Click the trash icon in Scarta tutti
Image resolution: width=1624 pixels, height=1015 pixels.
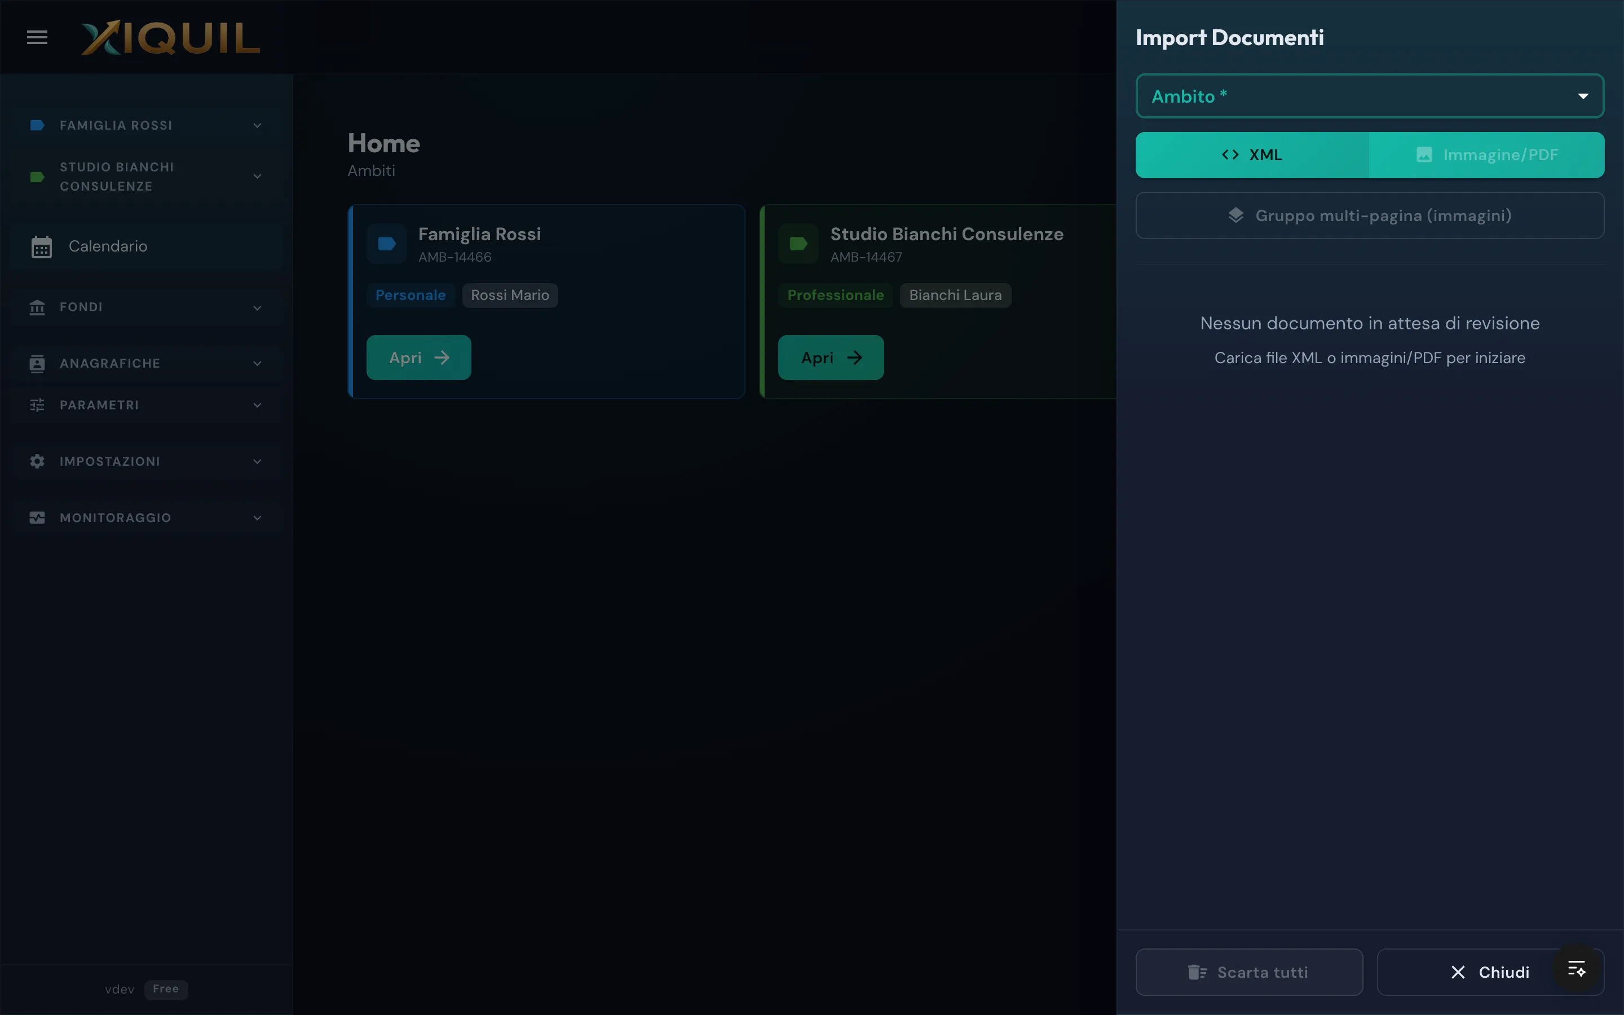coord(1197,972)
